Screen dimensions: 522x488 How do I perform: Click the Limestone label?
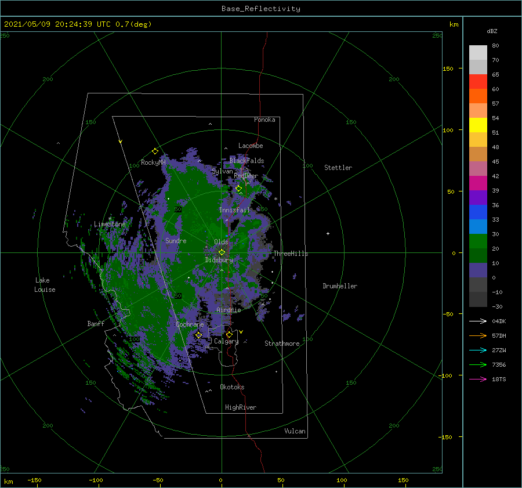click(110, 224)
